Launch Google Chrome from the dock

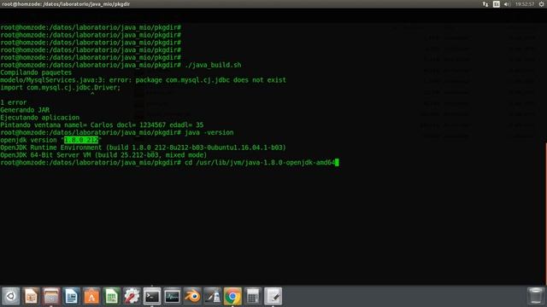coord(232,296)
